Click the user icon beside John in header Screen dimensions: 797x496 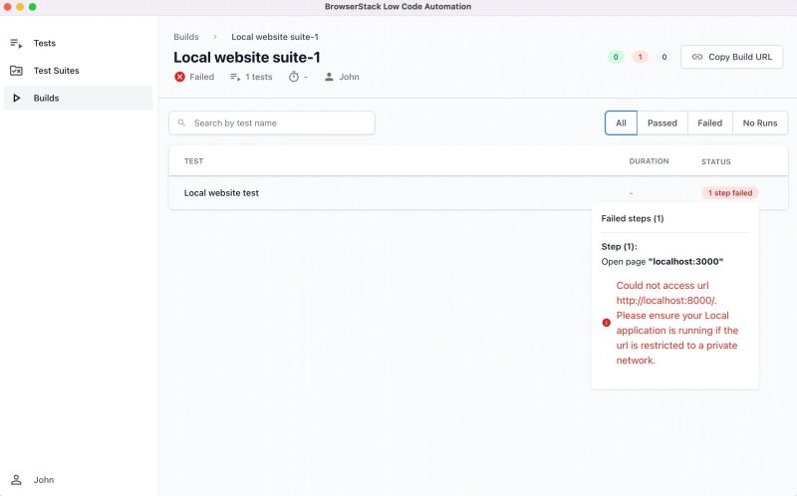pyautogui.click(x=330, y=77)
